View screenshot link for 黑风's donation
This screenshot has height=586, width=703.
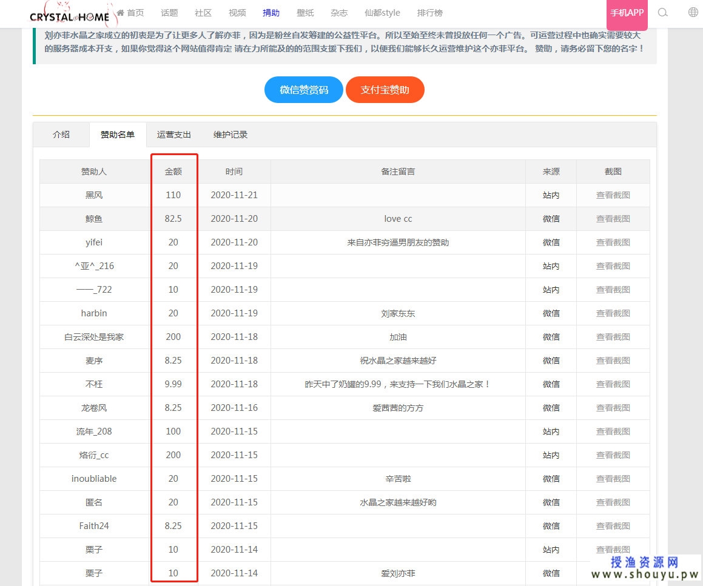(x=613, y=195)
